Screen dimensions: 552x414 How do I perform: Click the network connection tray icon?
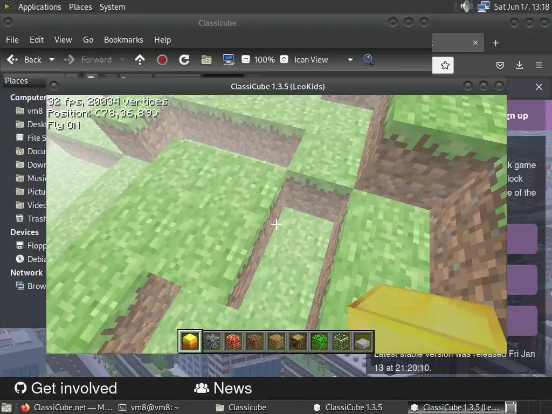[x=484, y=6]
